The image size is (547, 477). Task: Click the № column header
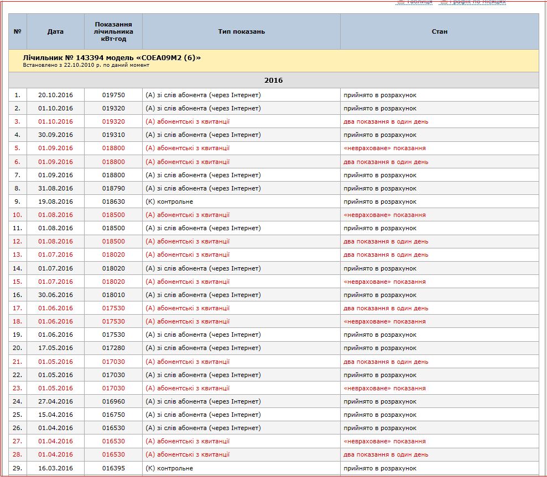click(x=17, y=31)
